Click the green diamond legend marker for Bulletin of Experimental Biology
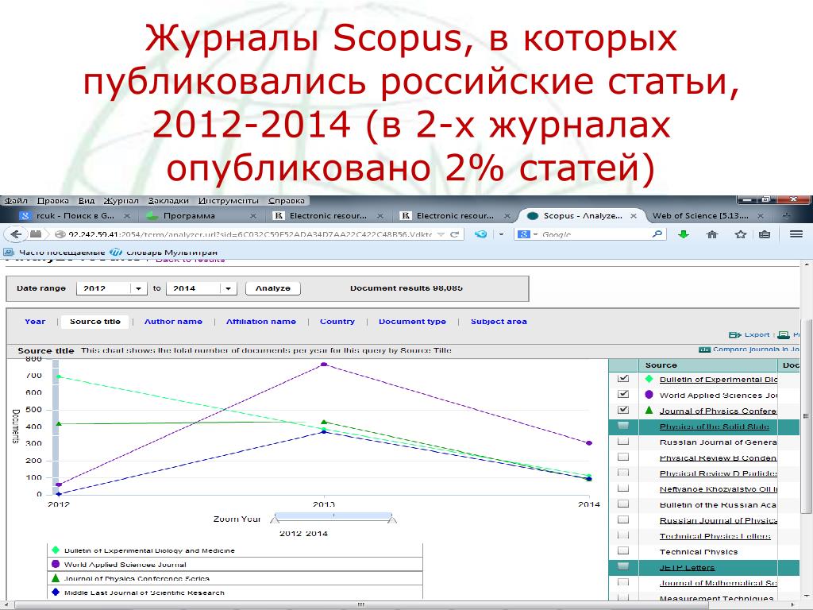 tap(56, 550)
